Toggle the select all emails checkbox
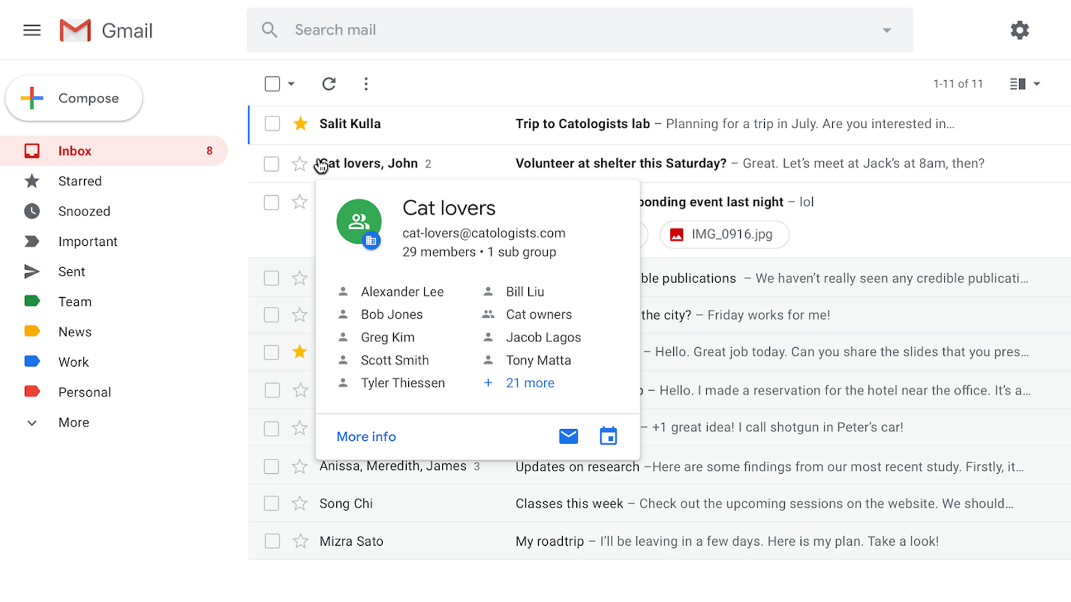This screenshot has width=1071, height=602. point(272,83)
